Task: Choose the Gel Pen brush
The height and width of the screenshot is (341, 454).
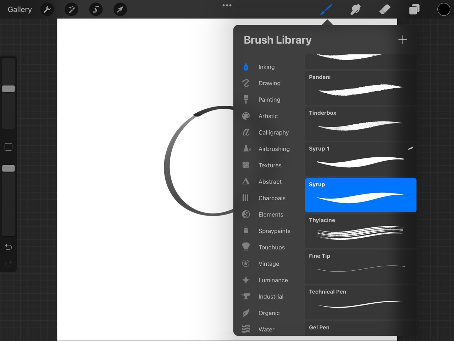Action: coord(361,328)
